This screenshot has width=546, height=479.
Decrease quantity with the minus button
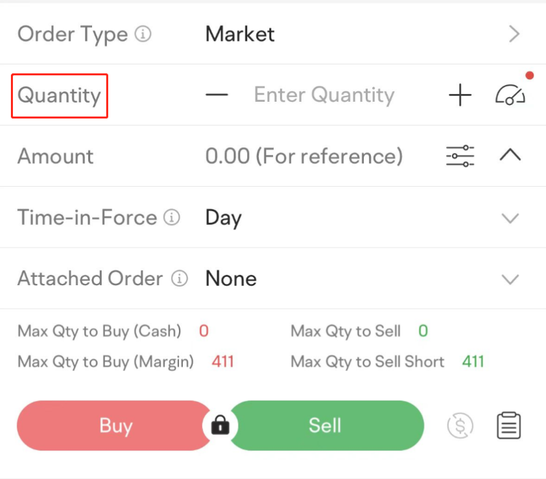217,95
